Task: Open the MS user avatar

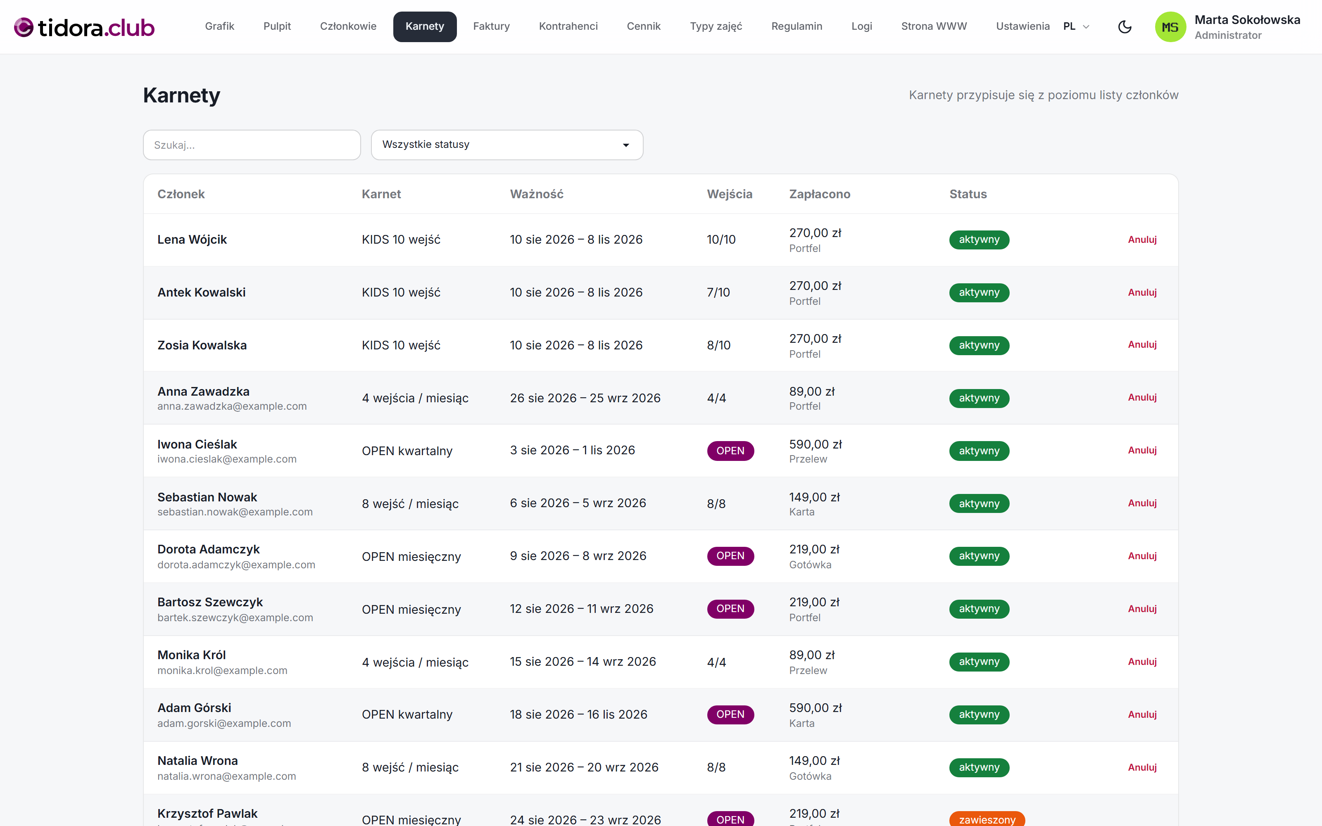Action: pyautogui.click(x=1170, y=27)
